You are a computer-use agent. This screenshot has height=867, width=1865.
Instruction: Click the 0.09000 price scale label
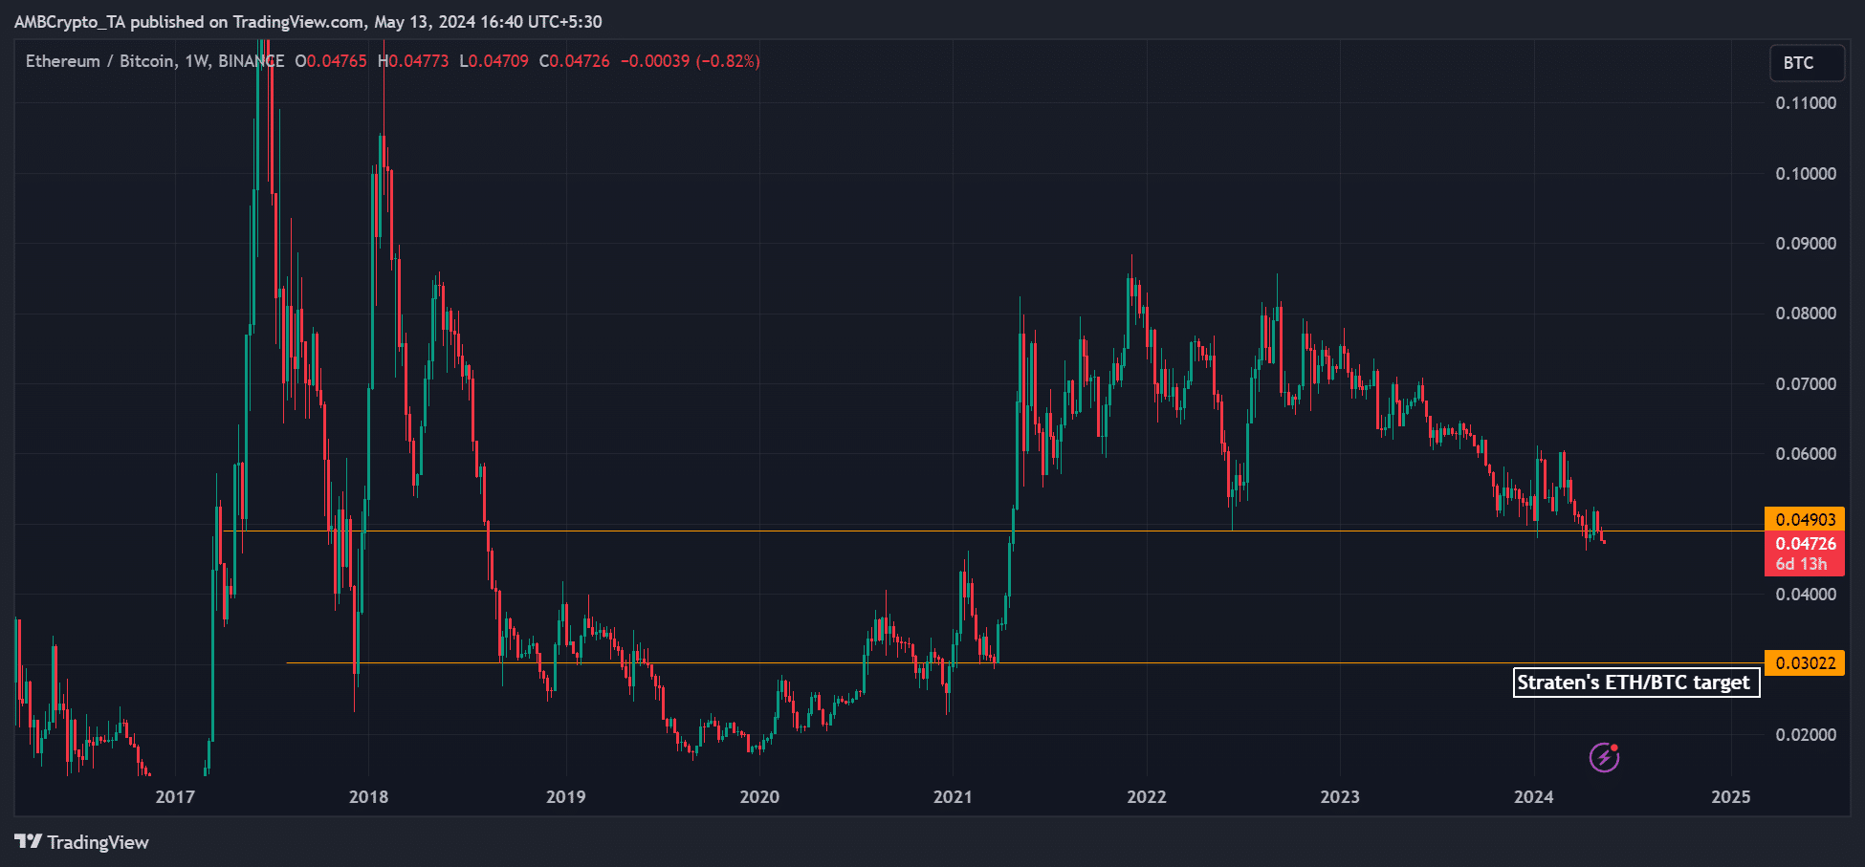pos(1806,244)
